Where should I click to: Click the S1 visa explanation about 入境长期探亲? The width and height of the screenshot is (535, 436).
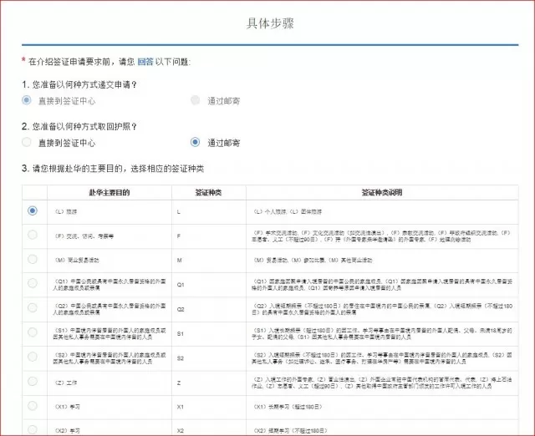click(x=382, y=334)
